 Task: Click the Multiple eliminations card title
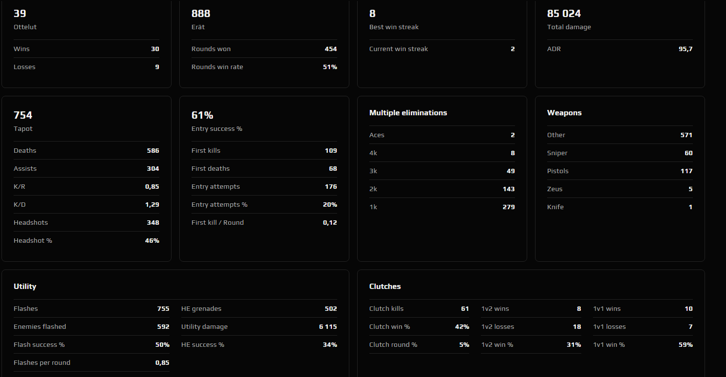408,113
